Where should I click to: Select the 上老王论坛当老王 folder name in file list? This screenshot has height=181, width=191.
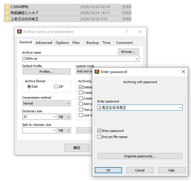pos(25,19)
